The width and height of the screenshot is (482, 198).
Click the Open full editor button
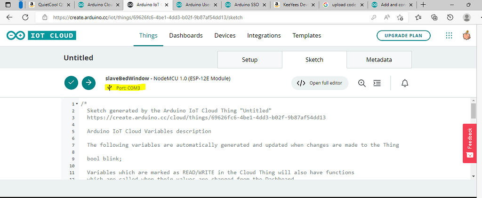coord(320,83)
